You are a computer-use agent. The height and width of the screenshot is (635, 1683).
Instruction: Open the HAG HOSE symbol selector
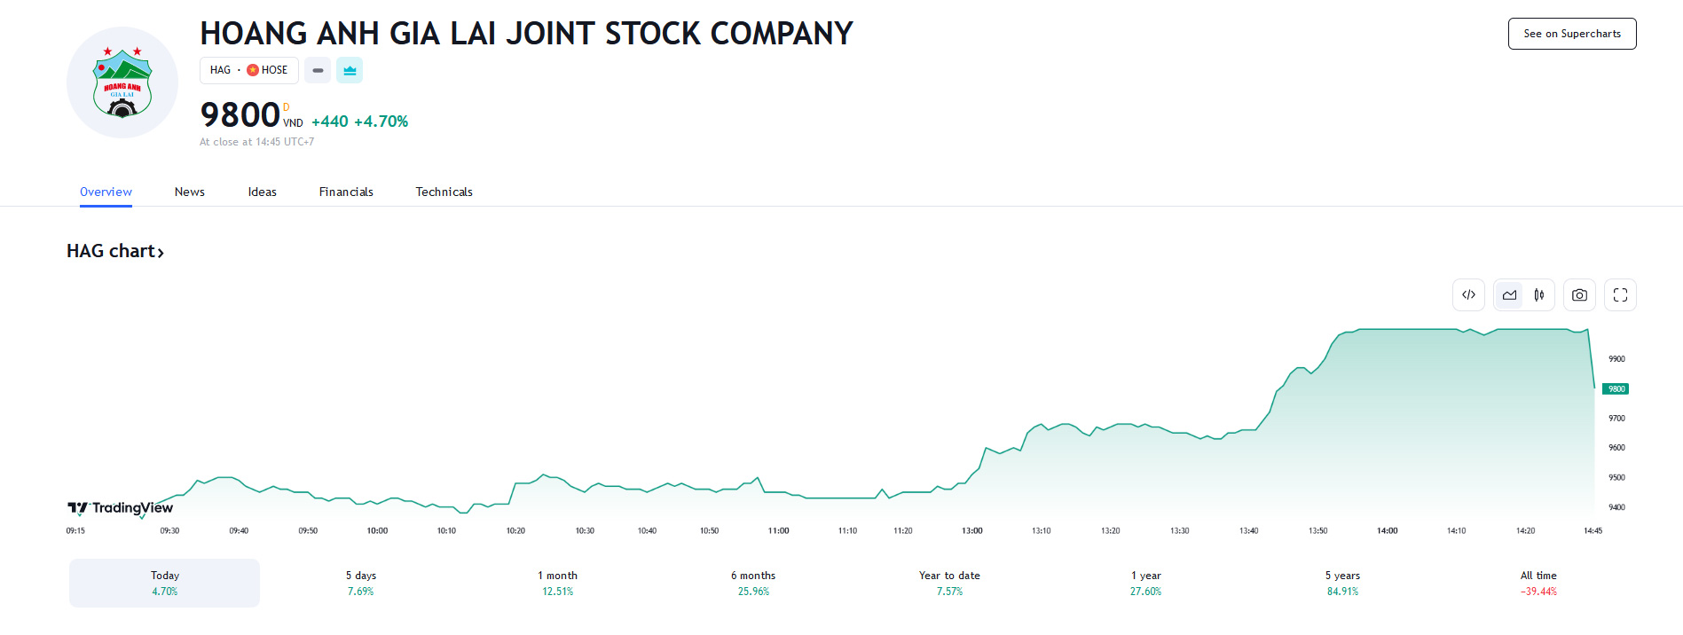pos(248,70)
